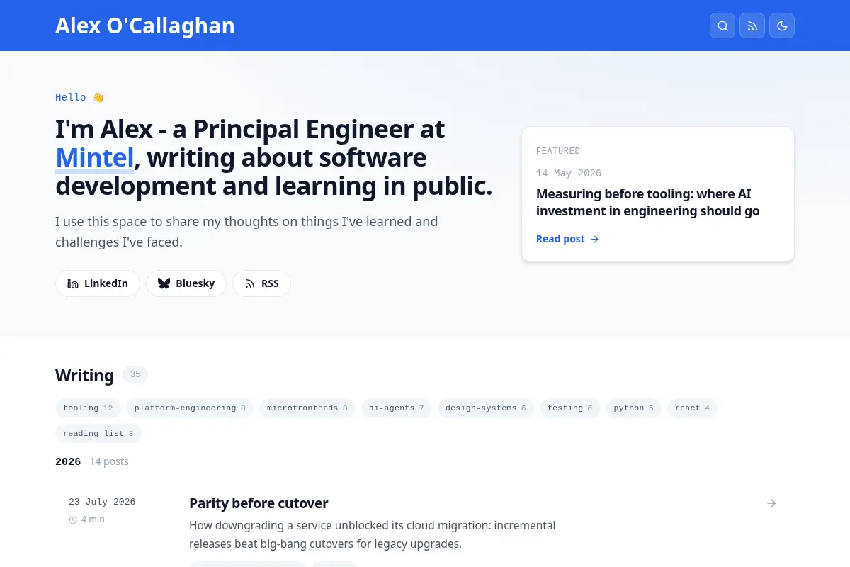This screenshot has height=567, width=850.
Task: Follow the Mintel link in the headline
Action: pyautogui.click(x=95, y=157)
